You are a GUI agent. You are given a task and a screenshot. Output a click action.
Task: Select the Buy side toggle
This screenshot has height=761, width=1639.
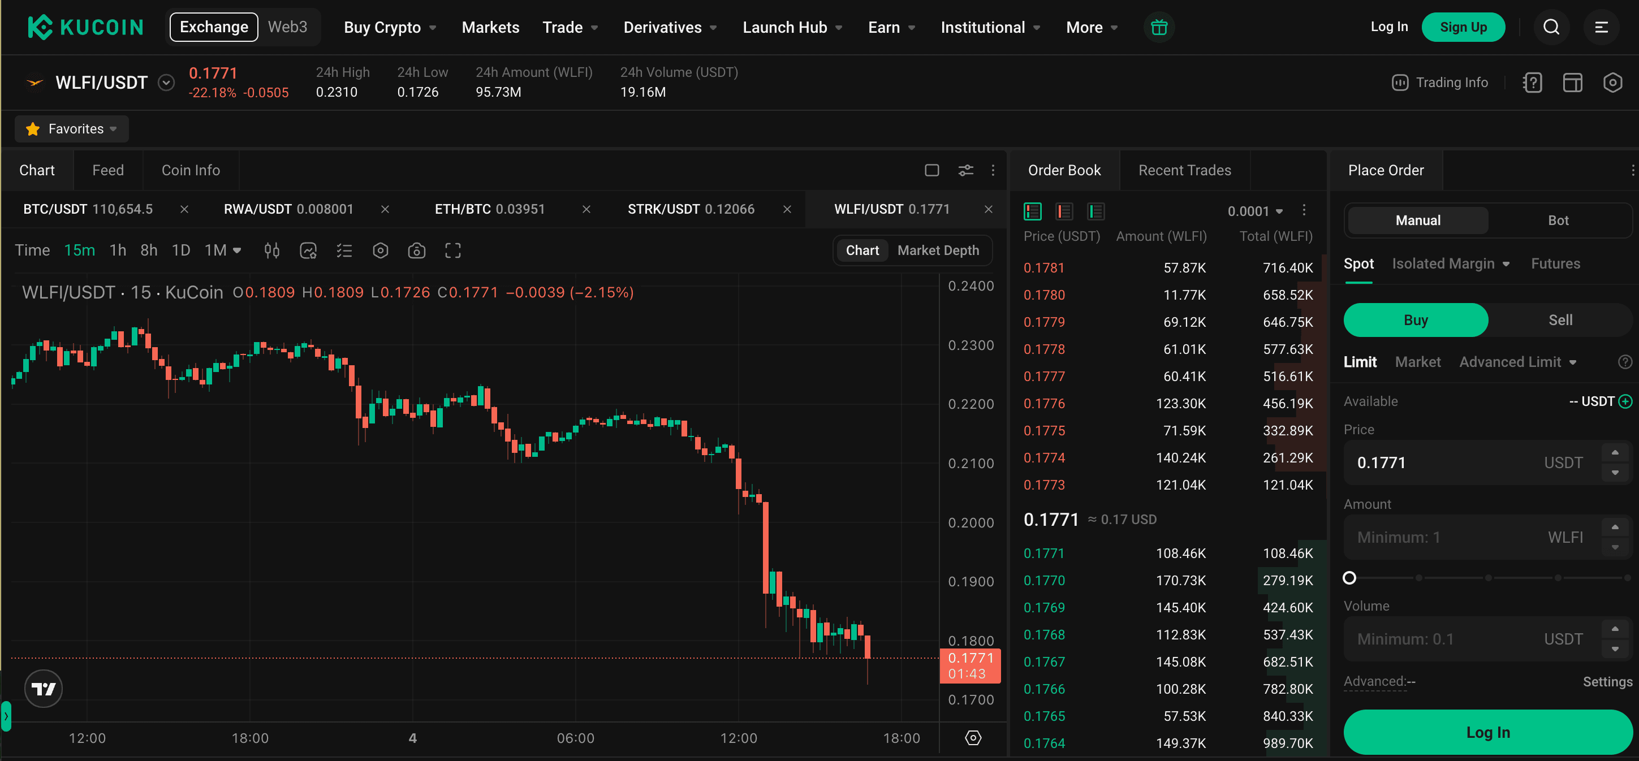1416,320
